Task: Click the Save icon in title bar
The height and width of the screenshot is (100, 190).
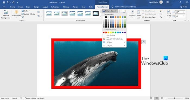Action: (x=4, y=2)
